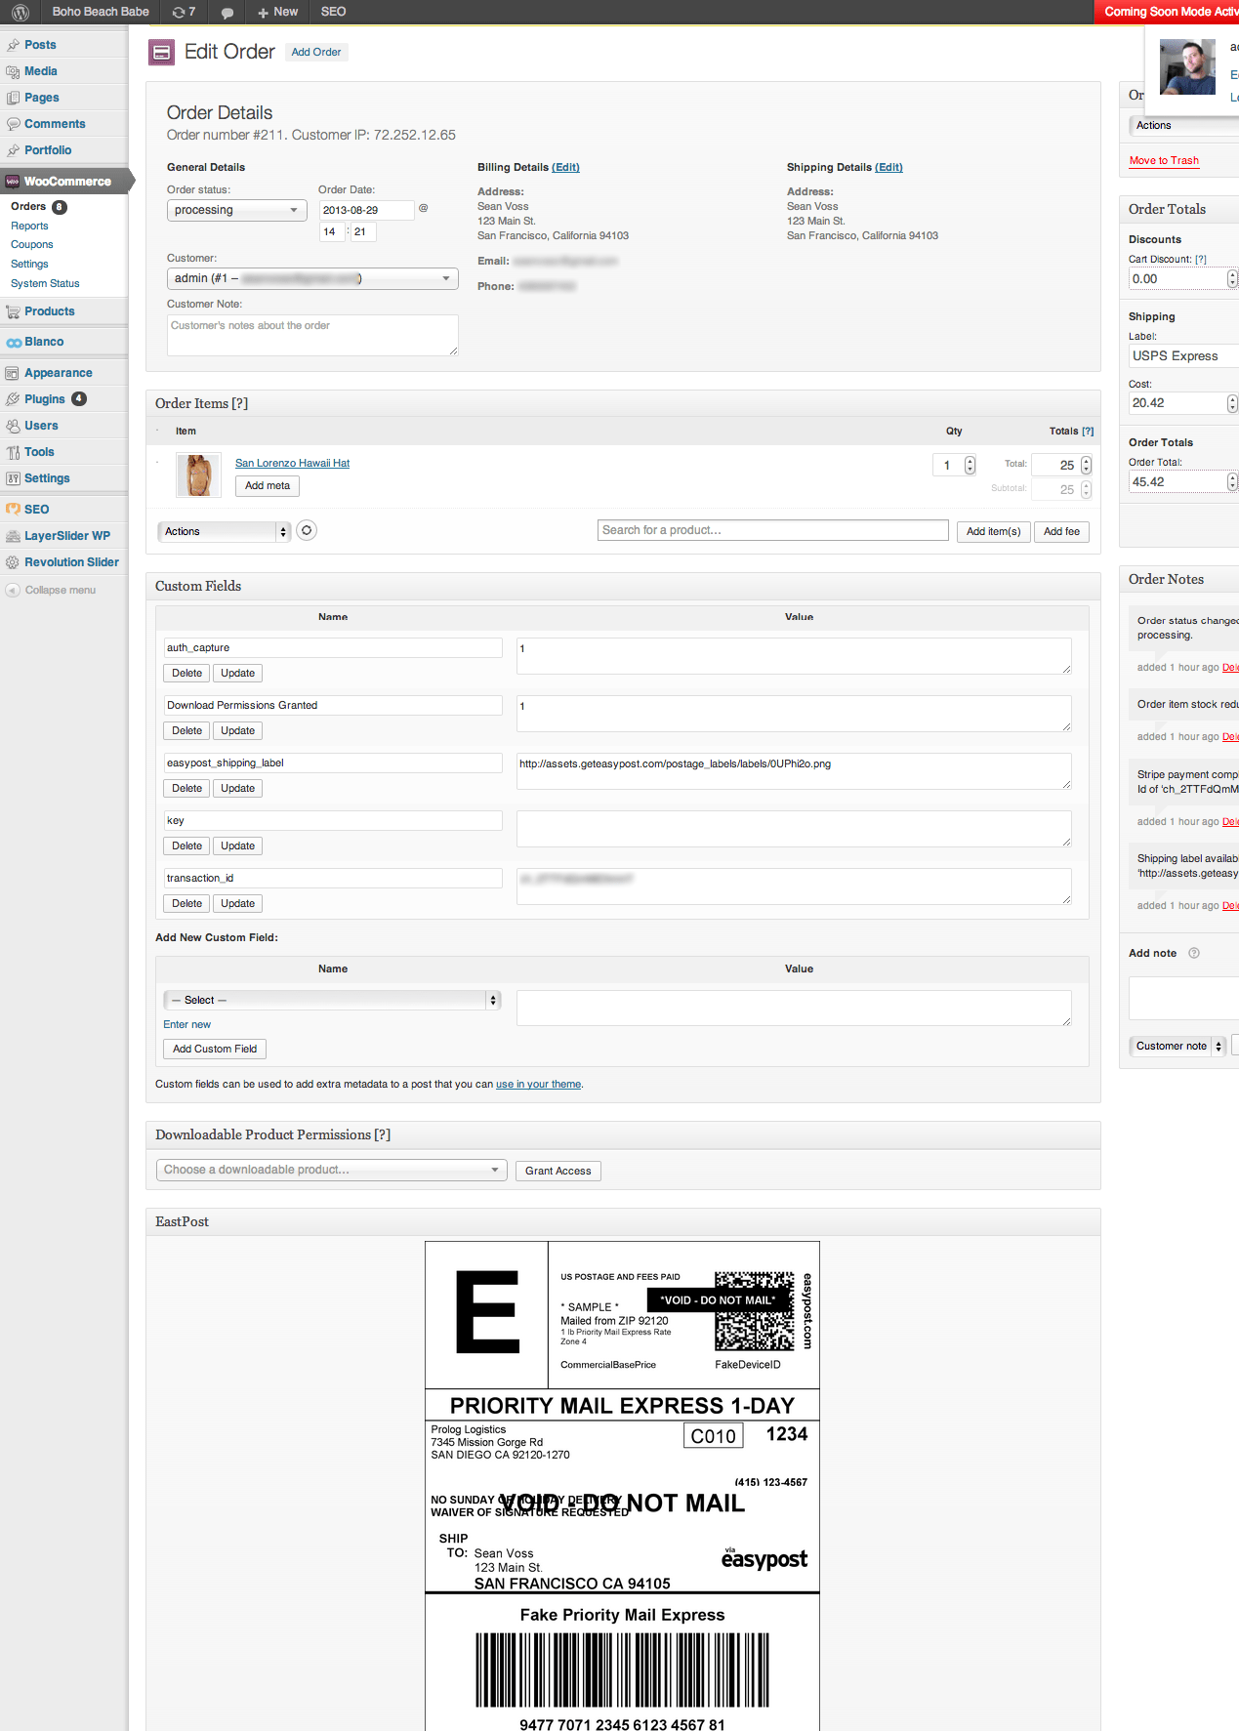Open the San Lorenzo Hawaii Hat link

pos(292,463)
